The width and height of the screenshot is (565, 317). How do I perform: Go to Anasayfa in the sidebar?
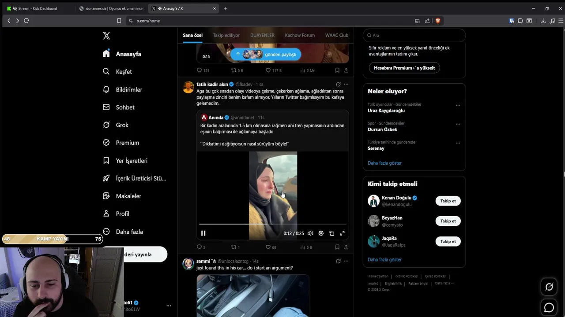pos(122,54)
